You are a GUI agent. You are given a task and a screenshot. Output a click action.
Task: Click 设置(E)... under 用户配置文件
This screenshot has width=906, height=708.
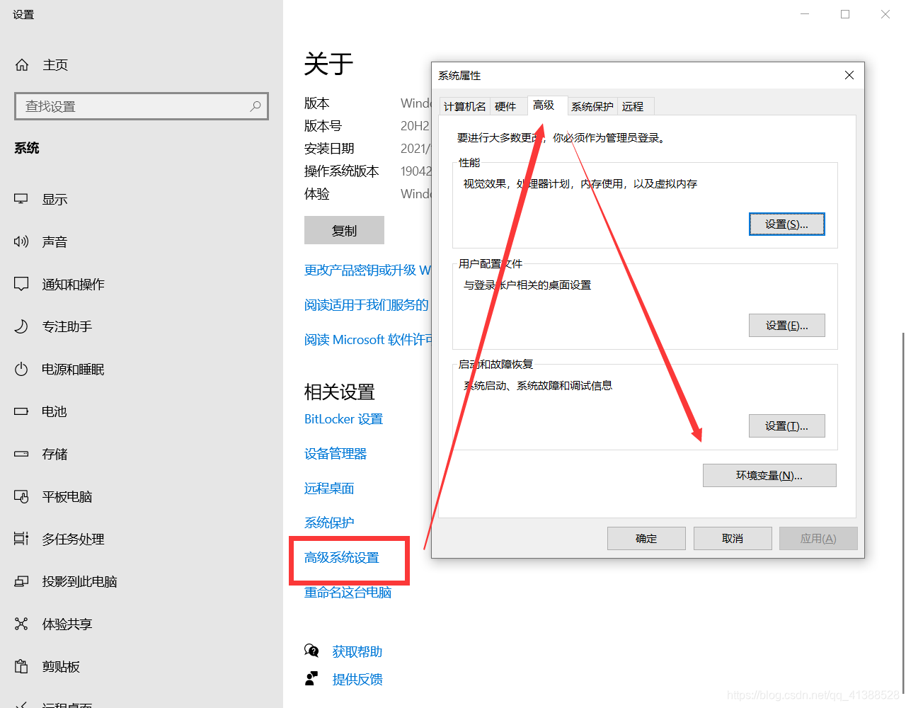787,326
